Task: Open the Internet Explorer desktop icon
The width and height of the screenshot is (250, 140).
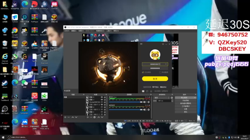Action: 5,59
